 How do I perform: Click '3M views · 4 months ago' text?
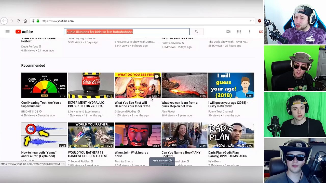click(x=224, y=115)
